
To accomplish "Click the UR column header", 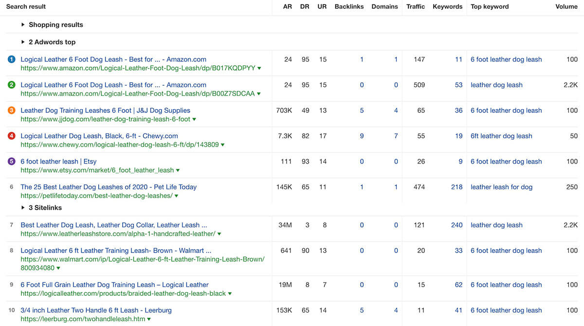I will point(322,7).
